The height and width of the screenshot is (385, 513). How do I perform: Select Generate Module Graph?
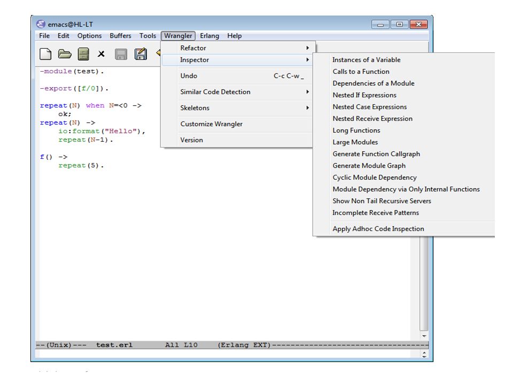[x=404, y=166]
